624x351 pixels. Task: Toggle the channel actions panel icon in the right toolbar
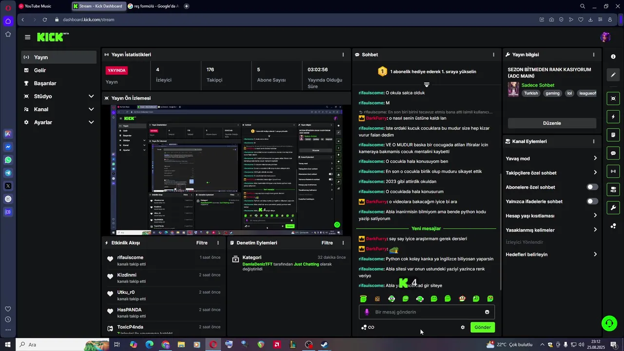pyautogui.click(x=613, y=189)
